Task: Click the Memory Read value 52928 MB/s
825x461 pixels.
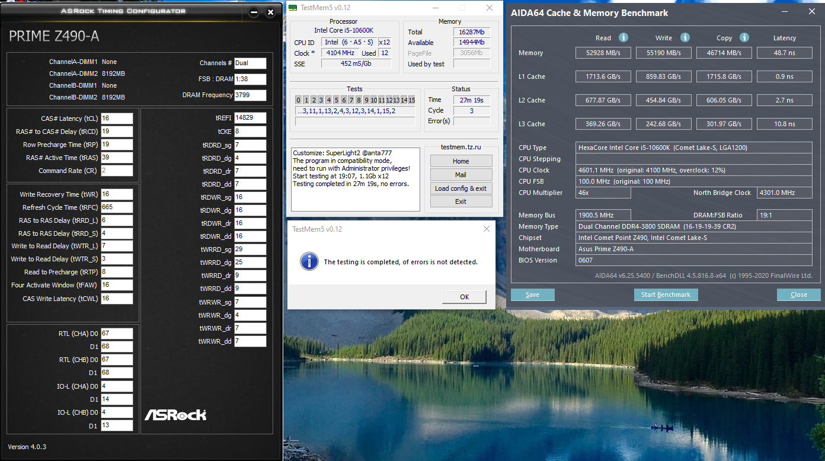Action: (x=604, y=53)
